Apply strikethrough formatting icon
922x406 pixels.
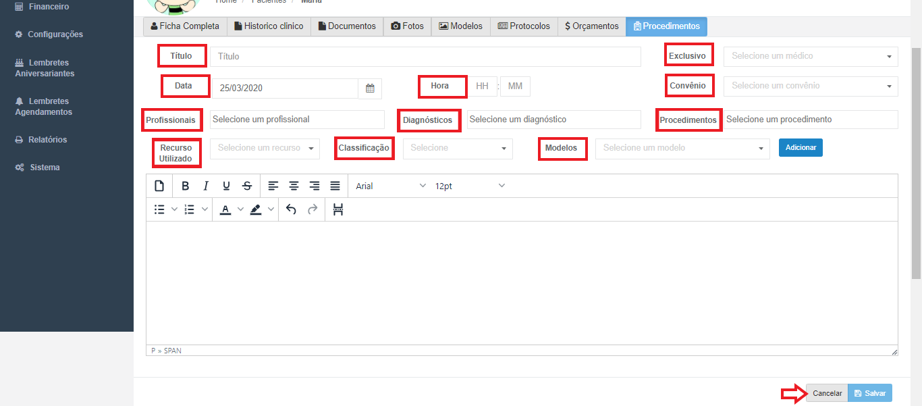pos(247,186)
